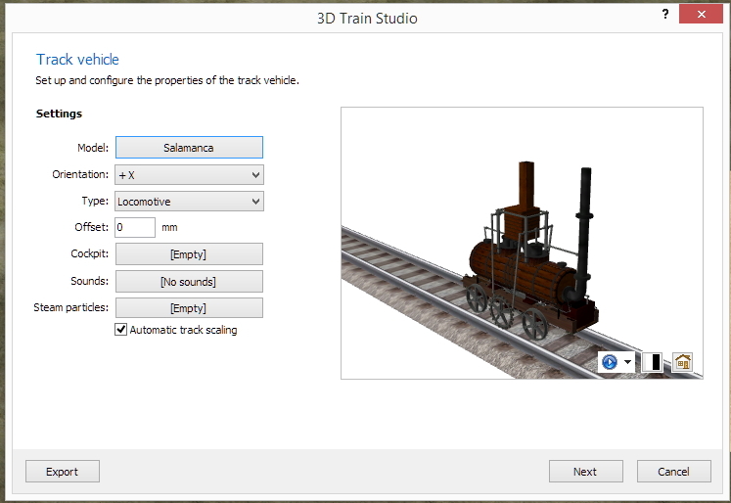Click the Next button
This screenshot has width=731, height=503.
pyautogui.click(x=585, y=472)
